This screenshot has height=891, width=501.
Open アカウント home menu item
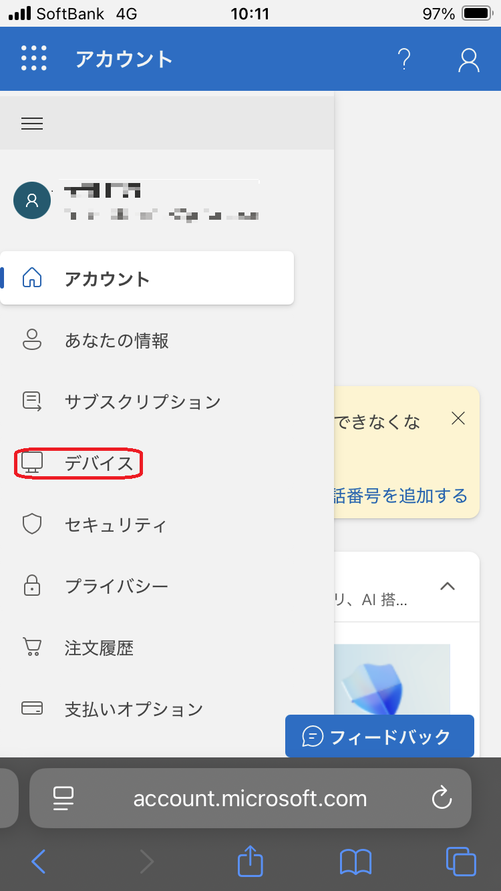click(x=147, y=279)
